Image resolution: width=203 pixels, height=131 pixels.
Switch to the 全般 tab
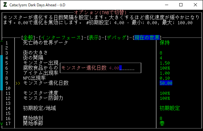[x=28, y=37]
